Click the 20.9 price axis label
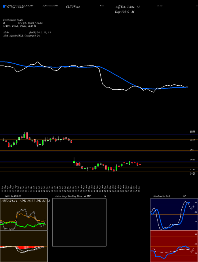Image resolution: width=198 pixels, height=262 pixels. point(192,150)
